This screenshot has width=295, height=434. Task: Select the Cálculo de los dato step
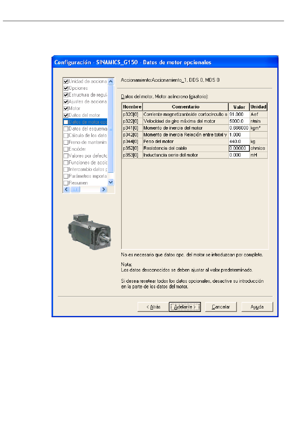(88, 135)
